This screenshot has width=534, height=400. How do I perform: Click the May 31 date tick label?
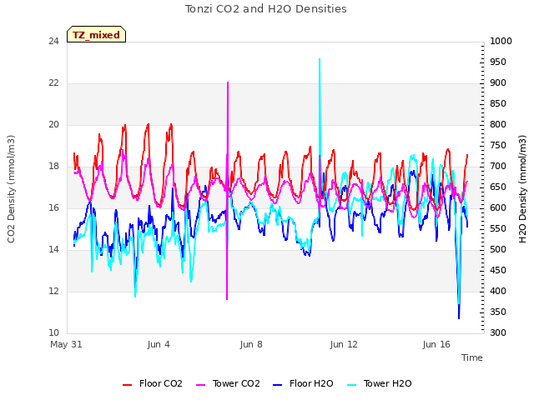[x=66, y=344]
